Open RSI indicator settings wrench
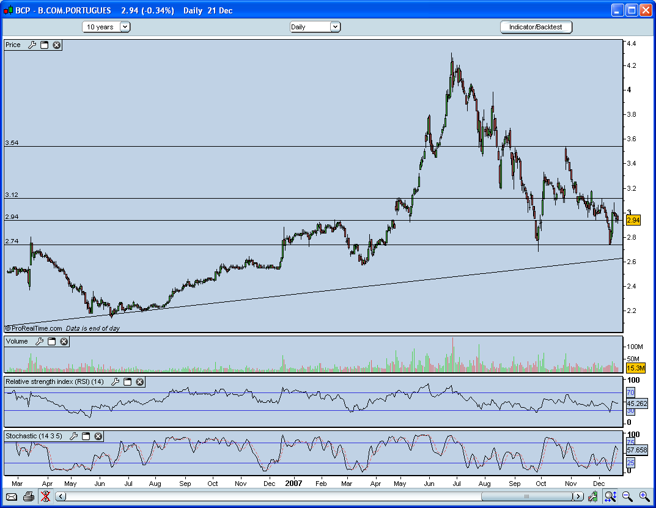656x508 pixels. tap(115, 381)
